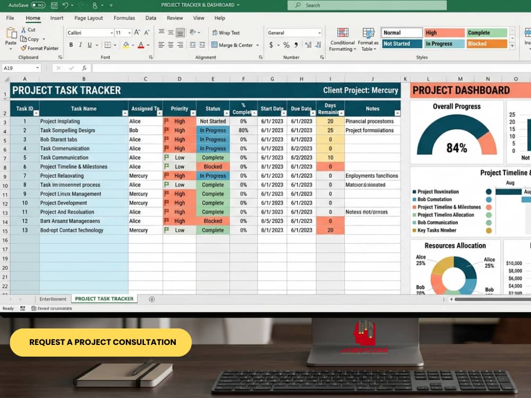Screen dimensions: 531x398
Task: Switch to the Review tab
Action: pos(175,18)
